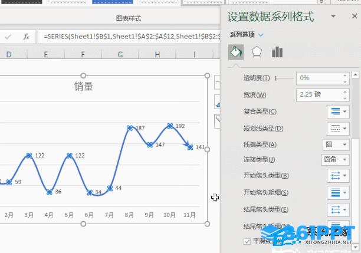
Task: Click the transparency slider track
Action: [284, 78]
